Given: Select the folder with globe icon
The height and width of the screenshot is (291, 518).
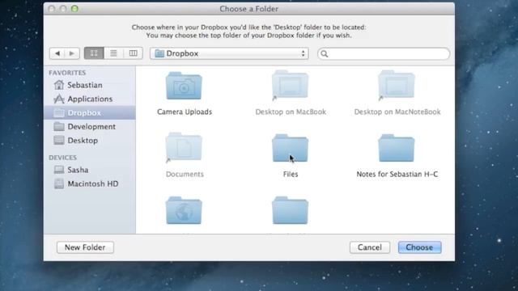Looking at the screenshot, I should 184,210.
